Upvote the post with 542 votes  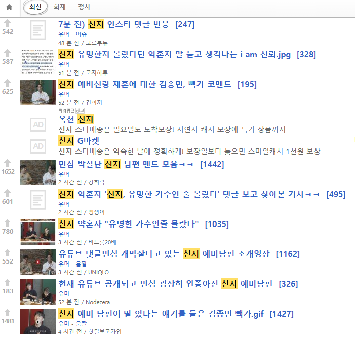pos(8,23)
